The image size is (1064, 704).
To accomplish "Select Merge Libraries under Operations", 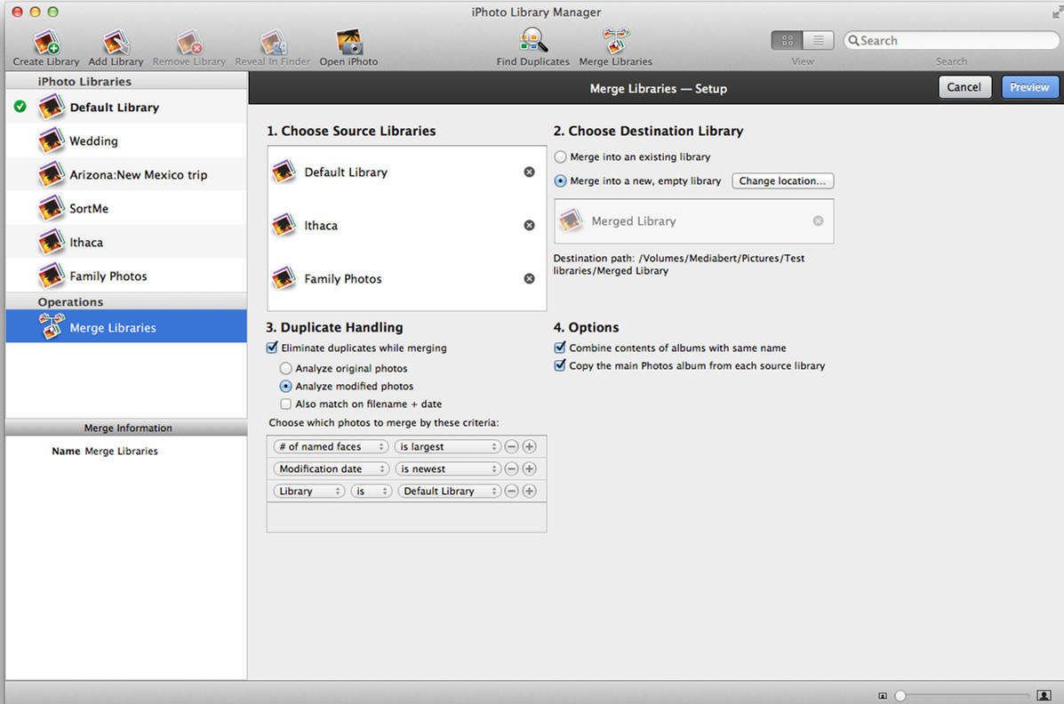I will click(126, 326).
